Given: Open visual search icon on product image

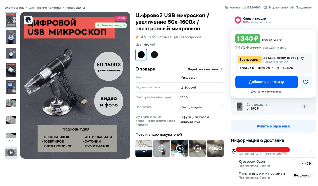Looking at the screenshot, I should pyautogui.click(x=28, y=20).
